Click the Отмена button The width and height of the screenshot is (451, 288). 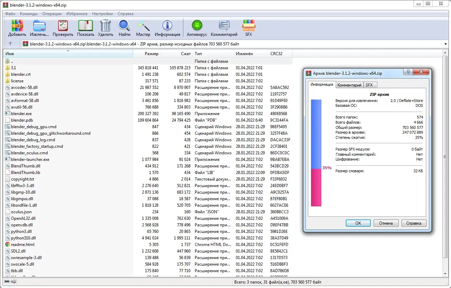pyautogui.click(x=386, y=223)
